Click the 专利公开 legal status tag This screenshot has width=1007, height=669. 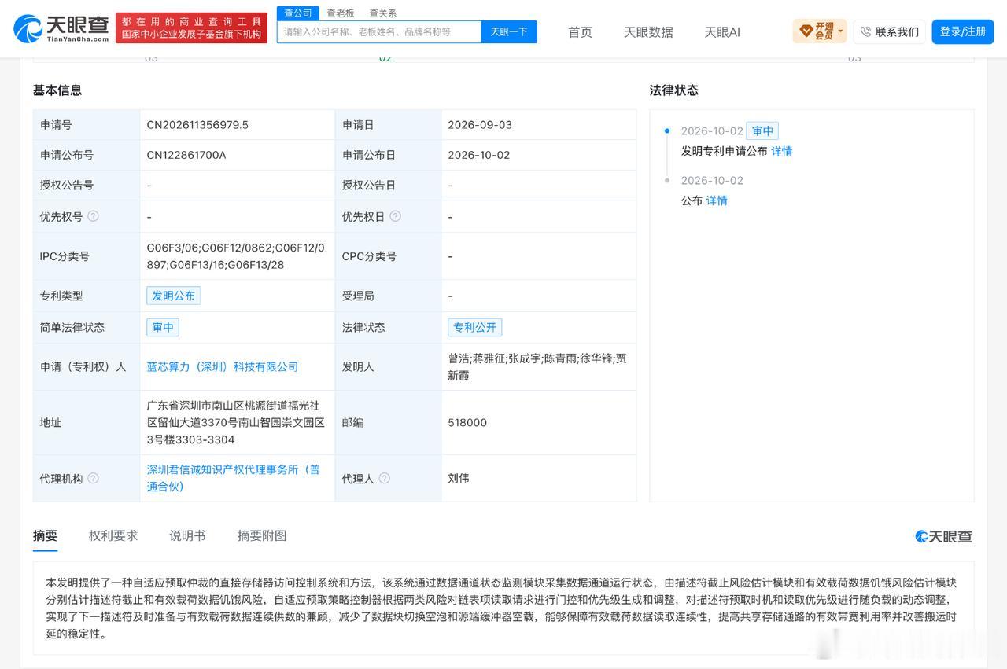point(475,327)
